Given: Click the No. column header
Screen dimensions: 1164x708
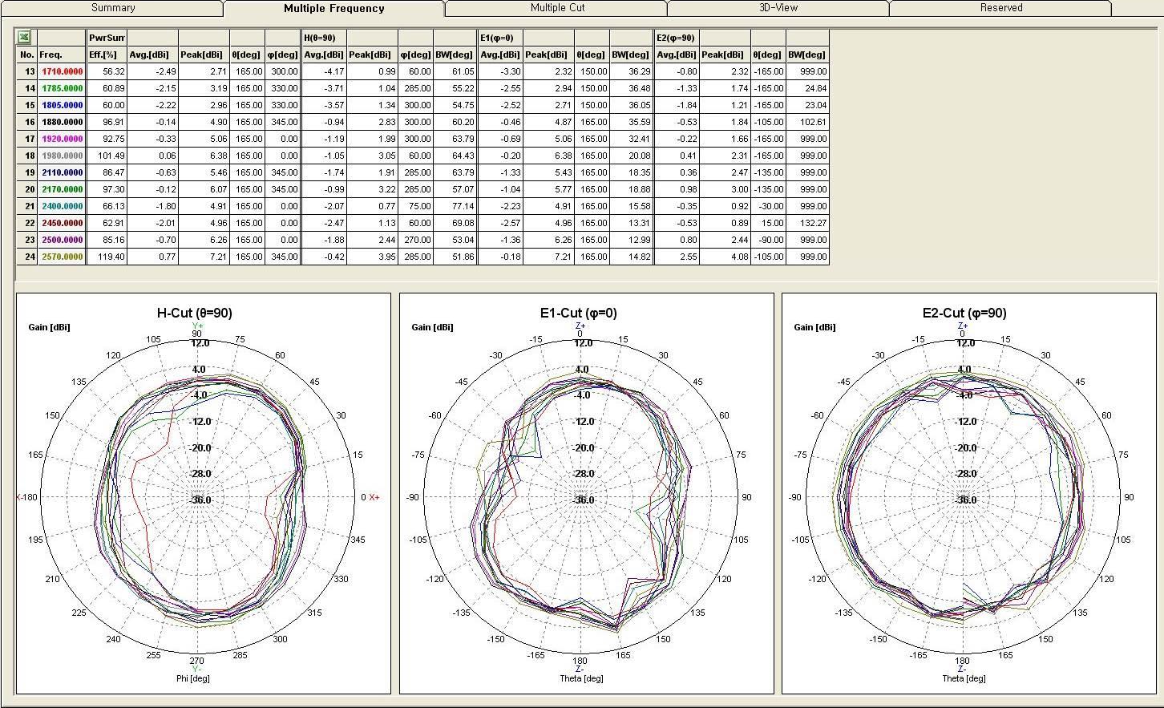Looking at the screenshot, I should click(26, 55).
